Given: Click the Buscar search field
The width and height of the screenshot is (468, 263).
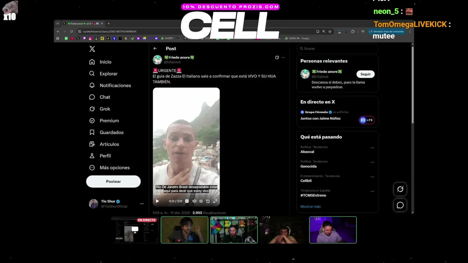Looking at the screenshot, I should coord(337,48).
